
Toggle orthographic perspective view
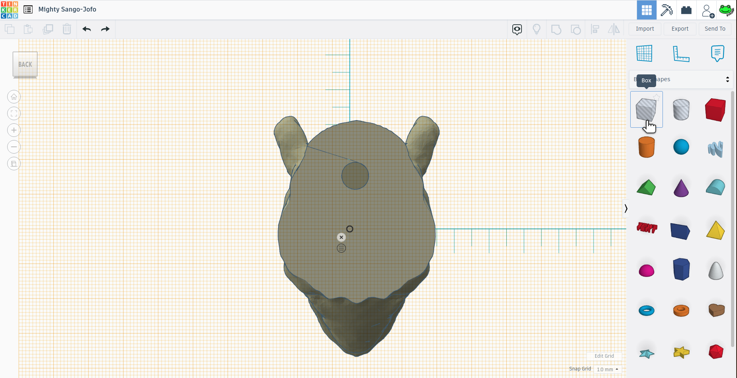pos(14,164)
